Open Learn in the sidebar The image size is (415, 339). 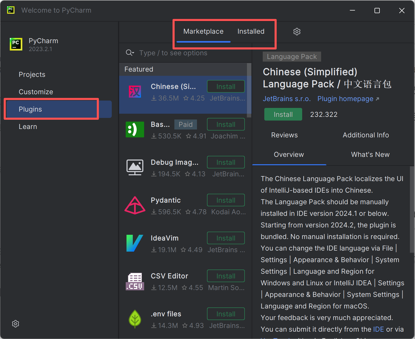(28, 127)
